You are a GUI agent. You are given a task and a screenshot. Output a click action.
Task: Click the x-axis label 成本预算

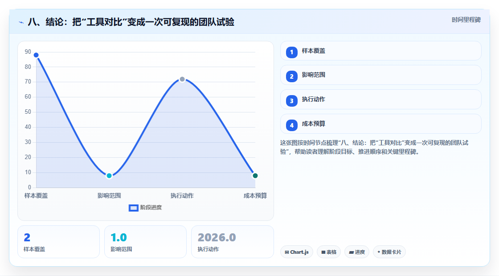(x=255, y=196)
